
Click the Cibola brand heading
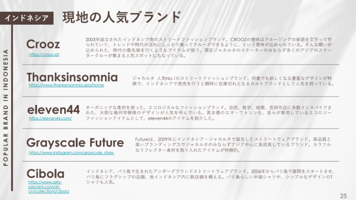(46, 174)
